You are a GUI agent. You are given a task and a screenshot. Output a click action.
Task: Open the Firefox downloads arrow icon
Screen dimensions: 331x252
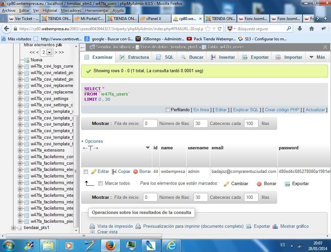tap(300, 29)
